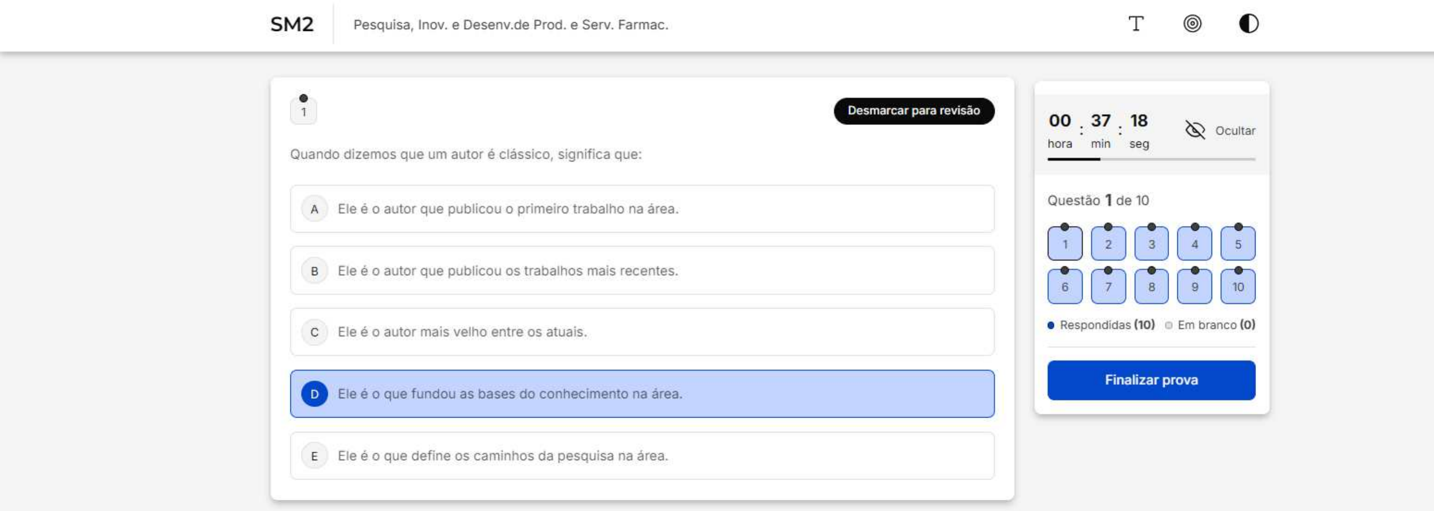Click the SM2 logo
The height and width of the screenshot is (511, 1434).
pyautogui.click(x=292, y=24)
